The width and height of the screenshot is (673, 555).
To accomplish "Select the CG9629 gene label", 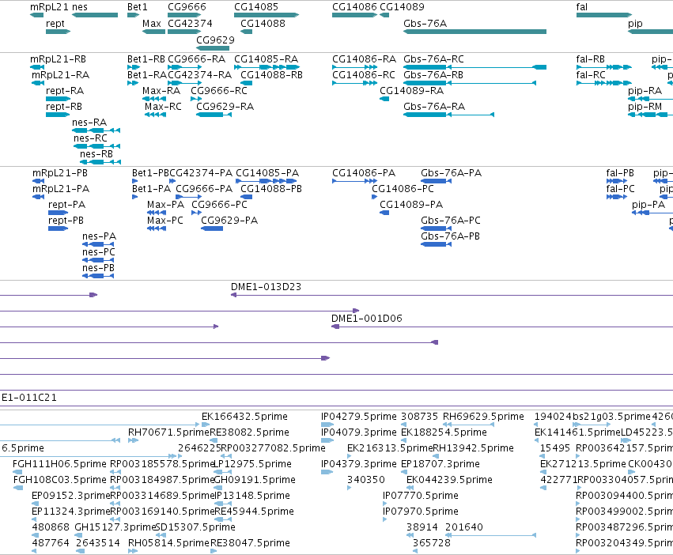I will click(215, 40).
